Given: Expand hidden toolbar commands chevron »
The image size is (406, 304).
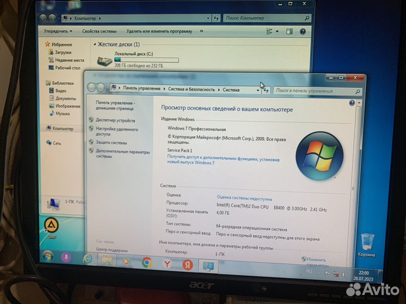Looking at the screenshot, I should tap(201, 32).
